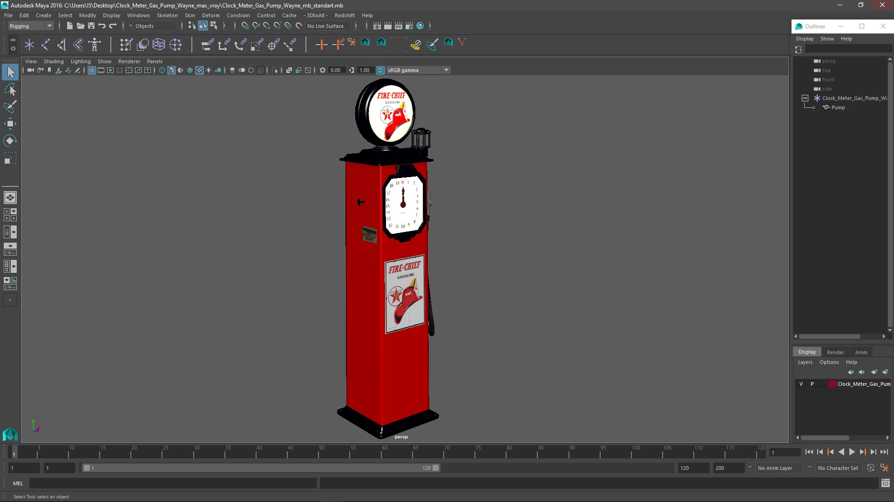Expand Clock_Meter_Gas_Pump outliner item
894x502 pixels.
coord(805,98)
